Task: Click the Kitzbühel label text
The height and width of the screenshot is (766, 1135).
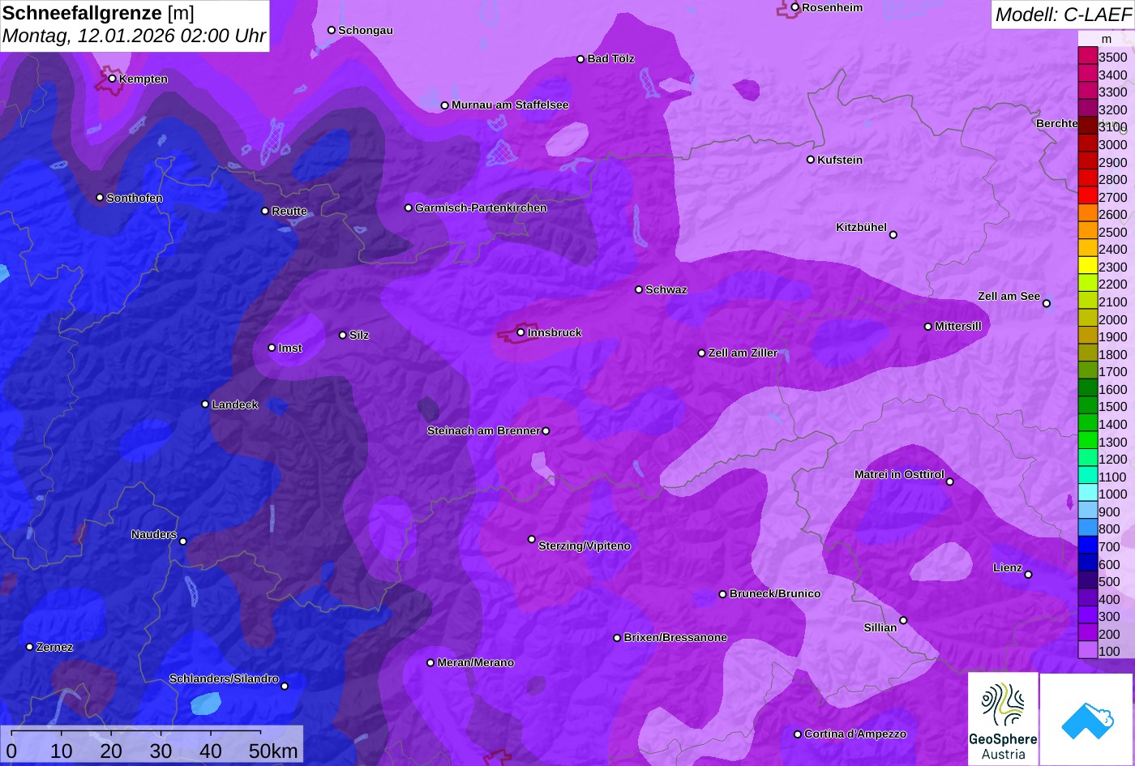Action: 861,228
